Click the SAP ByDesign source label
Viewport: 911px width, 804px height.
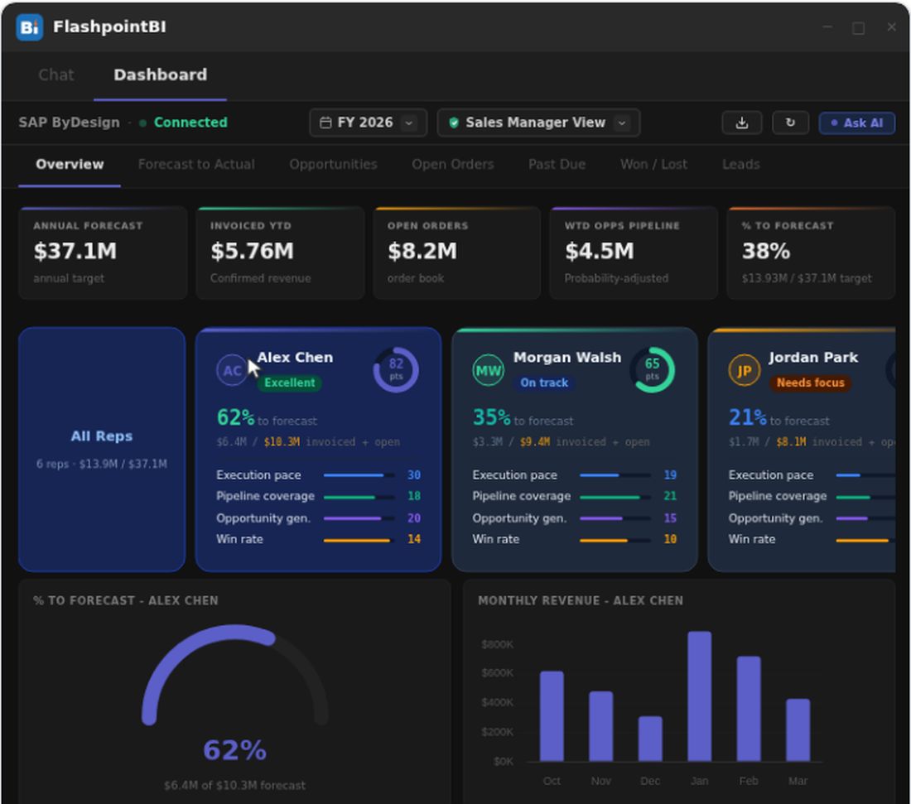tap(69, 123)
